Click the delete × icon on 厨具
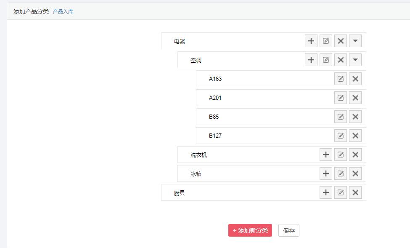 pos(355,192)
